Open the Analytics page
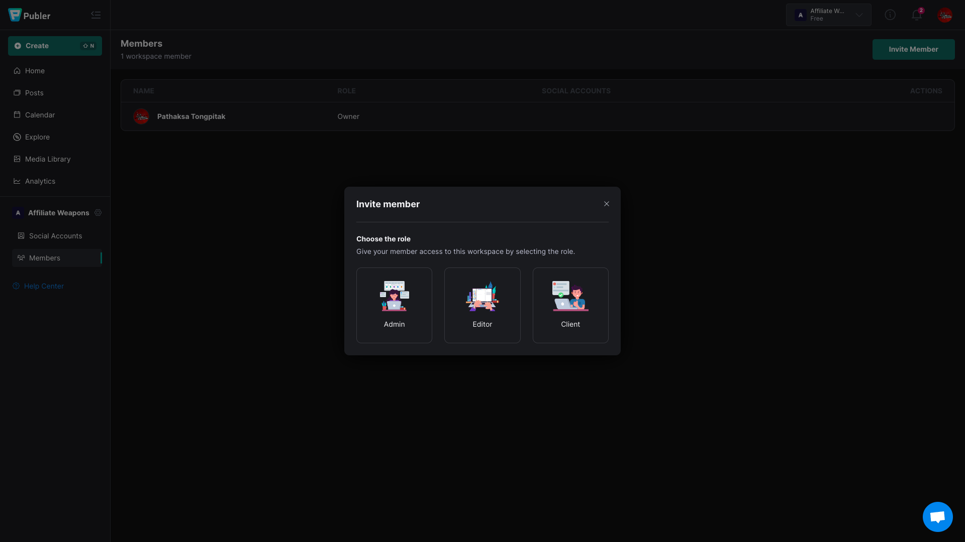The height and width of the screenshot is (542, 965). point(40,181)
